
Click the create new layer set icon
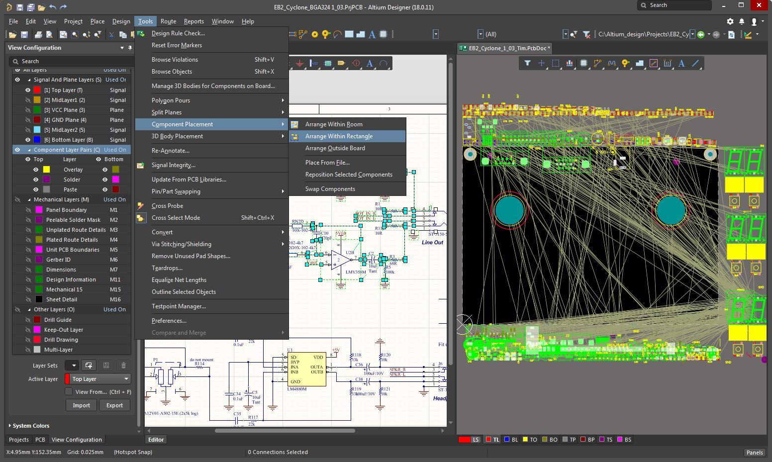(x=89, y=366)
